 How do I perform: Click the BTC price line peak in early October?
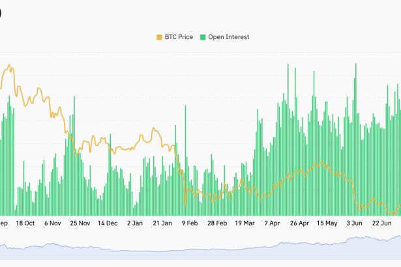tap(10, 65)
